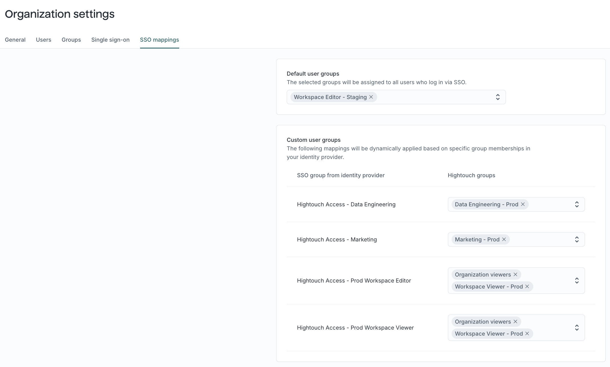Remove Workspace Editor - Staging tag
The height and width of the screenshot is (367, 610).
click(371, 97)
